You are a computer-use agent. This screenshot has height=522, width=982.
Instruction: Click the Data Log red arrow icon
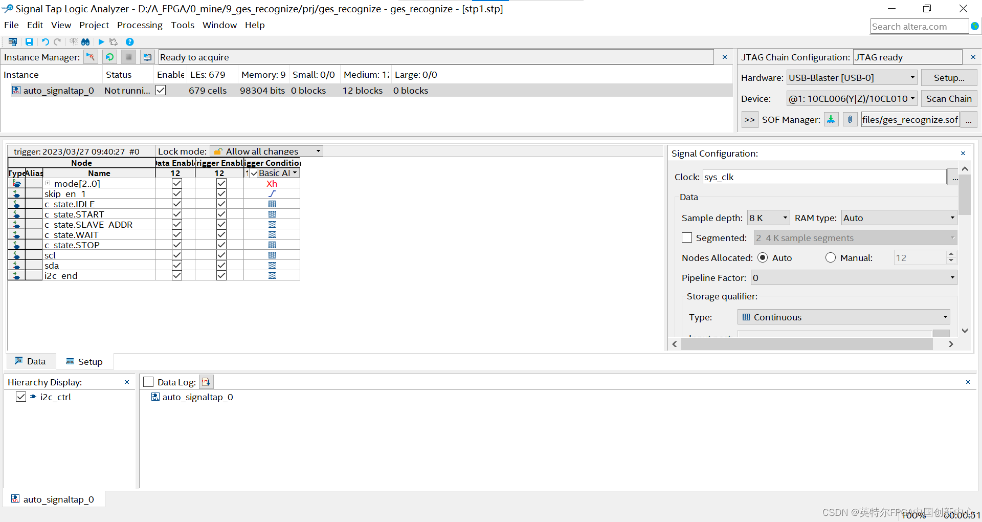coord(206,382)
